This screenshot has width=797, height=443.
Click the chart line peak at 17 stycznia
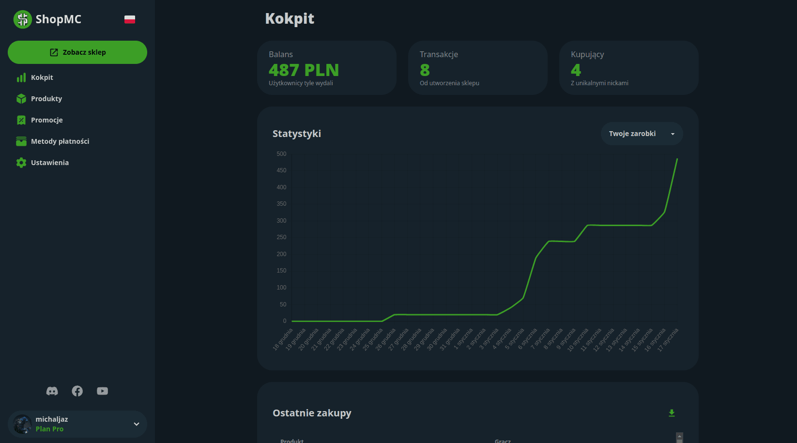[x=677, y=159]
